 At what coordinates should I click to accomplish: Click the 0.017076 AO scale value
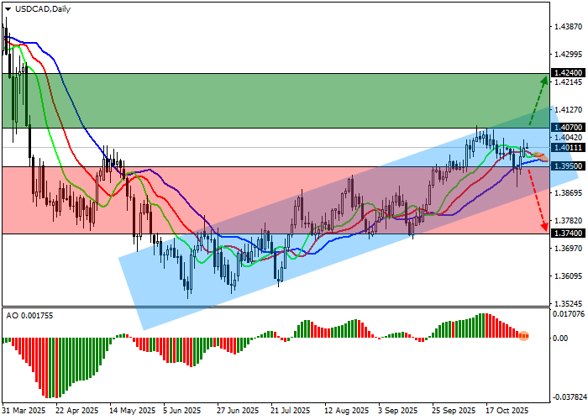click(x=569, y=314)
